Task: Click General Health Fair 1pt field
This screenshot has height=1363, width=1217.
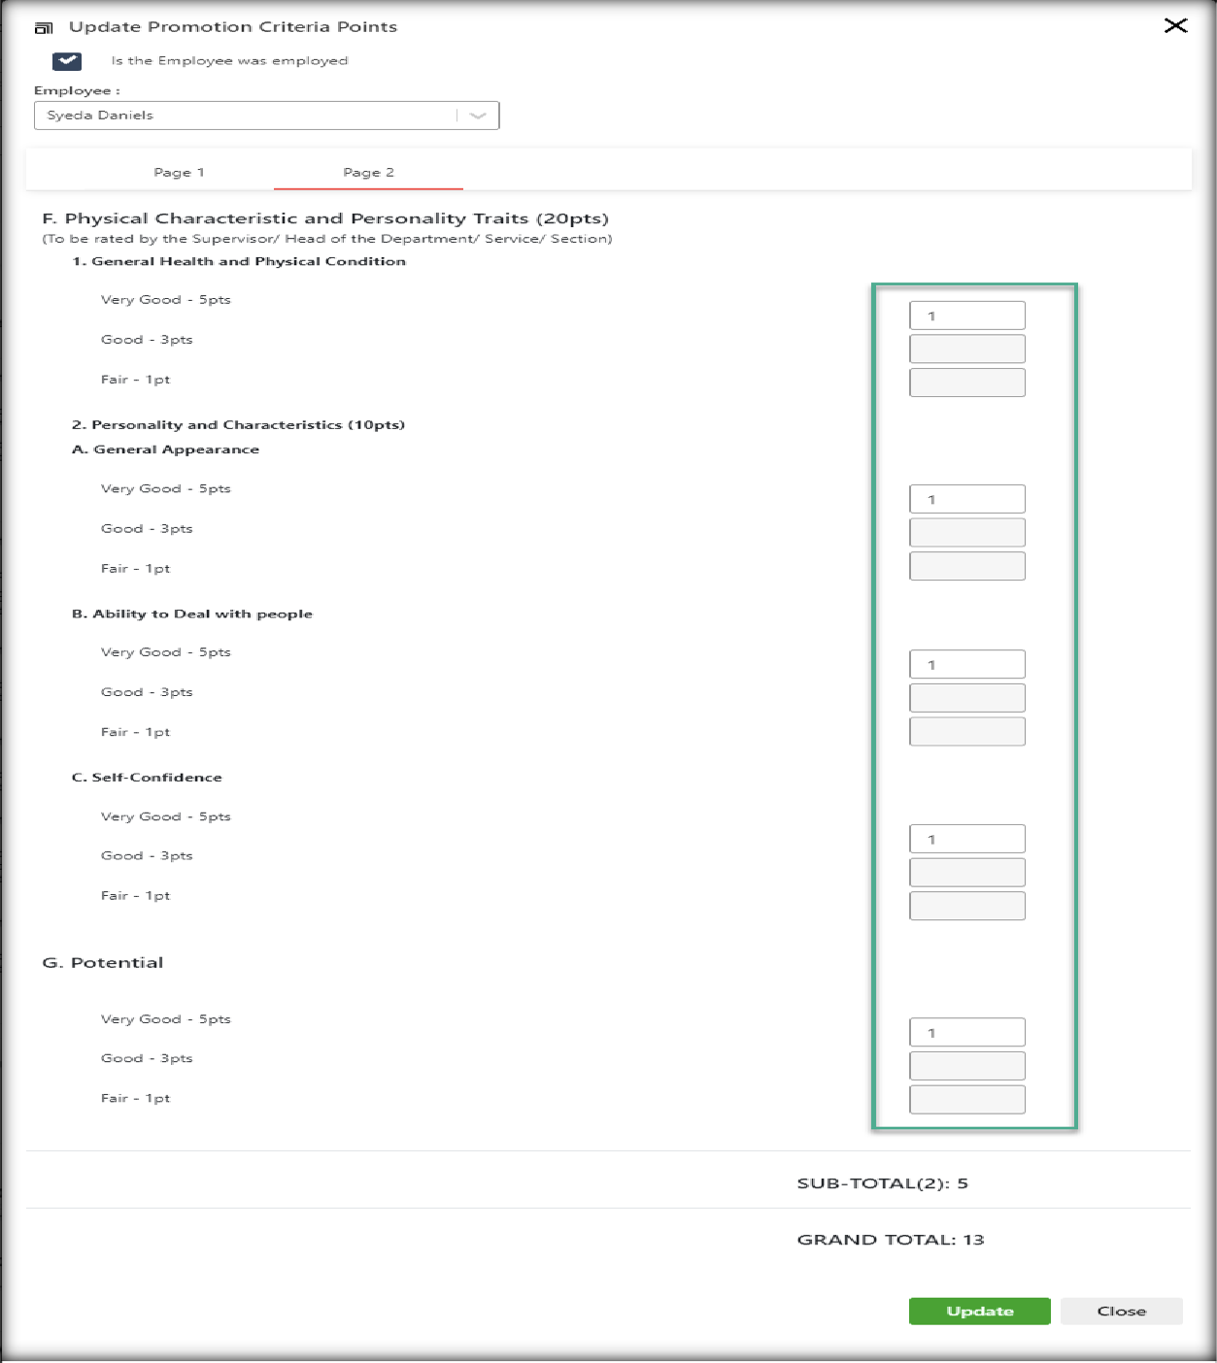Action: click(x=966, y=382)
